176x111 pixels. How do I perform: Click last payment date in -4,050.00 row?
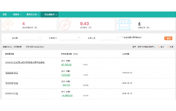click(x=127, y=93)
